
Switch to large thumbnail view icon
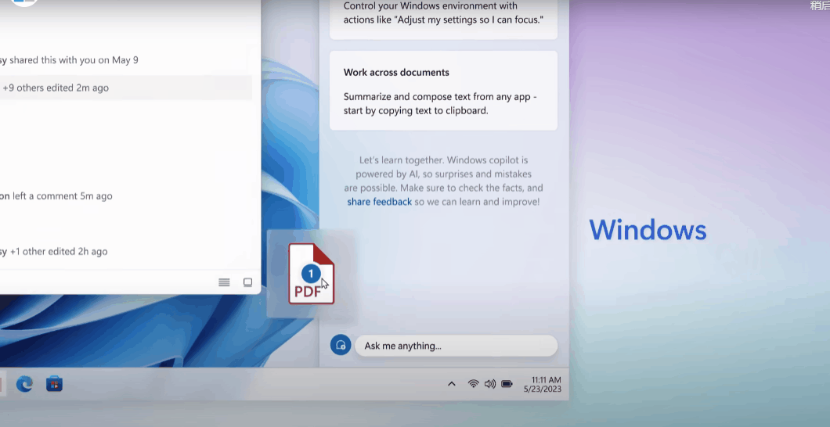tap(247, 282)
